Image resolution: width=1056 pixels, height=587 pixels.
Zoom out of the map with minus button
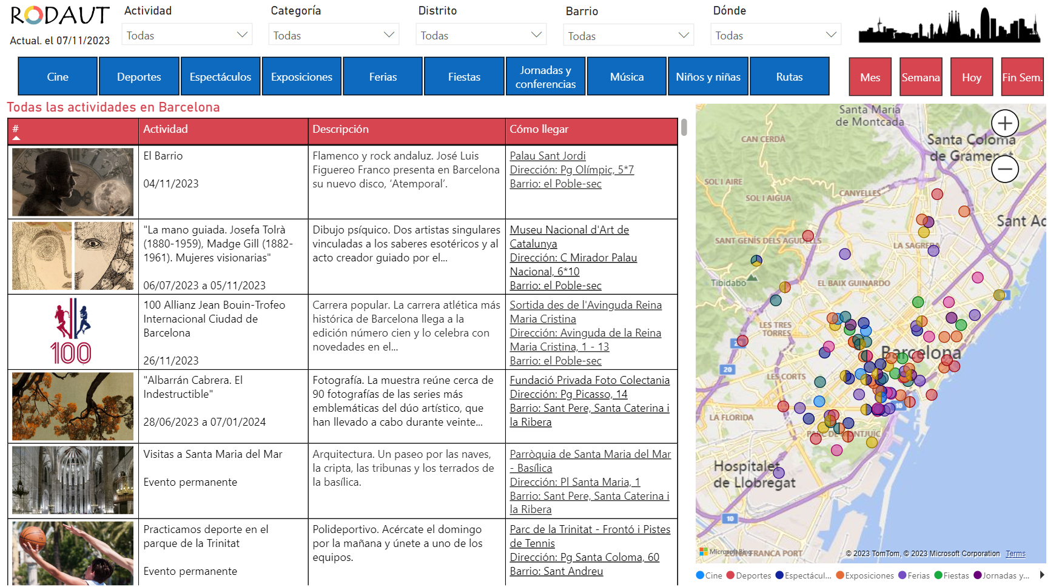[1004, 169]
